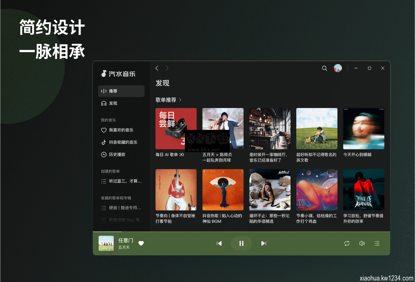Image resolution: width=415 pixels, height=282 pixels.
Task: Go back with the left arrow
Action: point(157,68)
